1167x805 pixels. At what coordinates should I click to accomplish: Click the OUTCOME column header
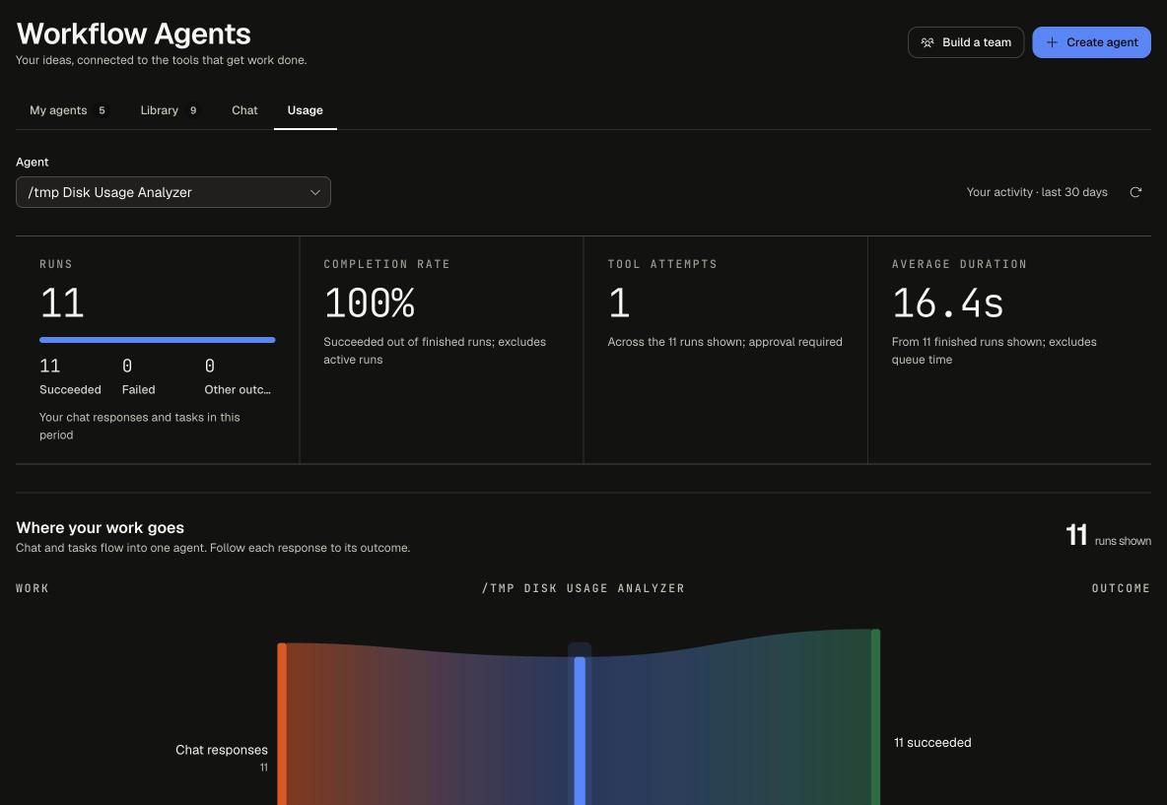point(1121,588)
